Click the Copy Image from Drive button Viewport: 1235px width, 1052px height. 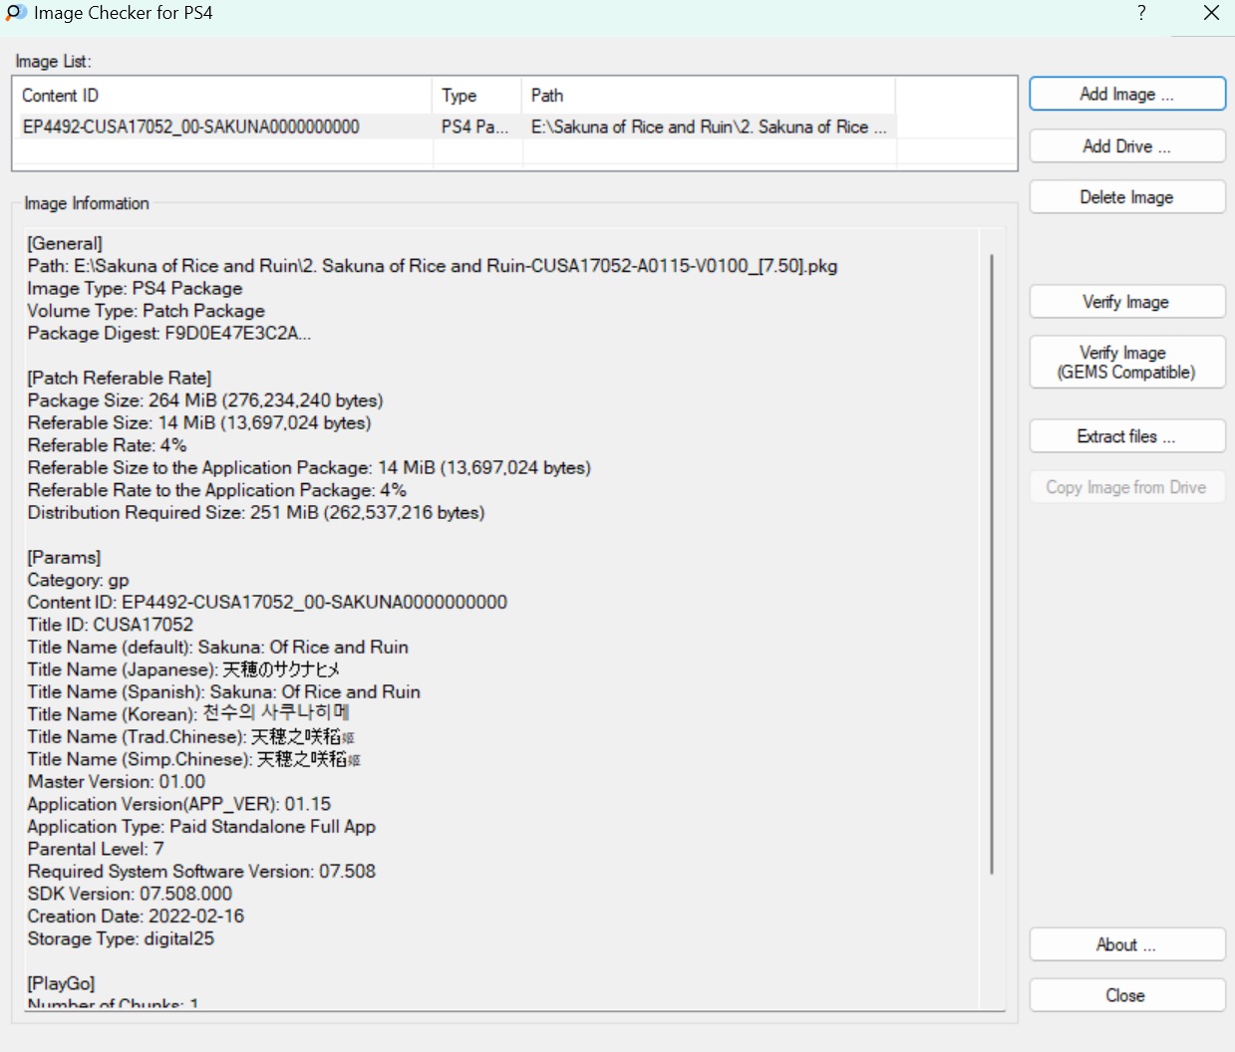[x=1126, y=487]
